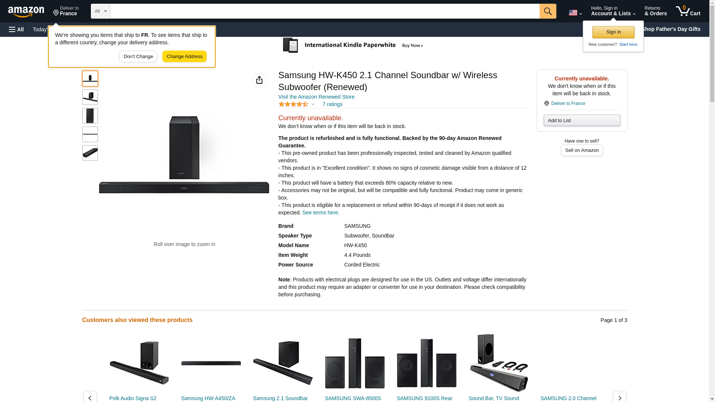Open Returns & Orders
The width and height of the screenshot is (715, 402).
(655, 11)
